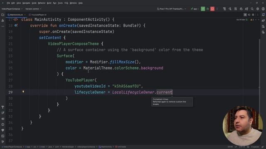This screenshot has width=266, height=149.
Task: Open the Refactor menu
Action: pos(42,3)
